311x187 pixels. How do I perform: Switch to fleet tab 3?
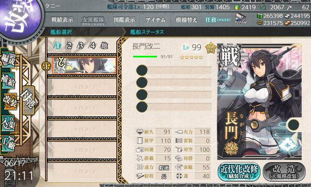point(81,46)
